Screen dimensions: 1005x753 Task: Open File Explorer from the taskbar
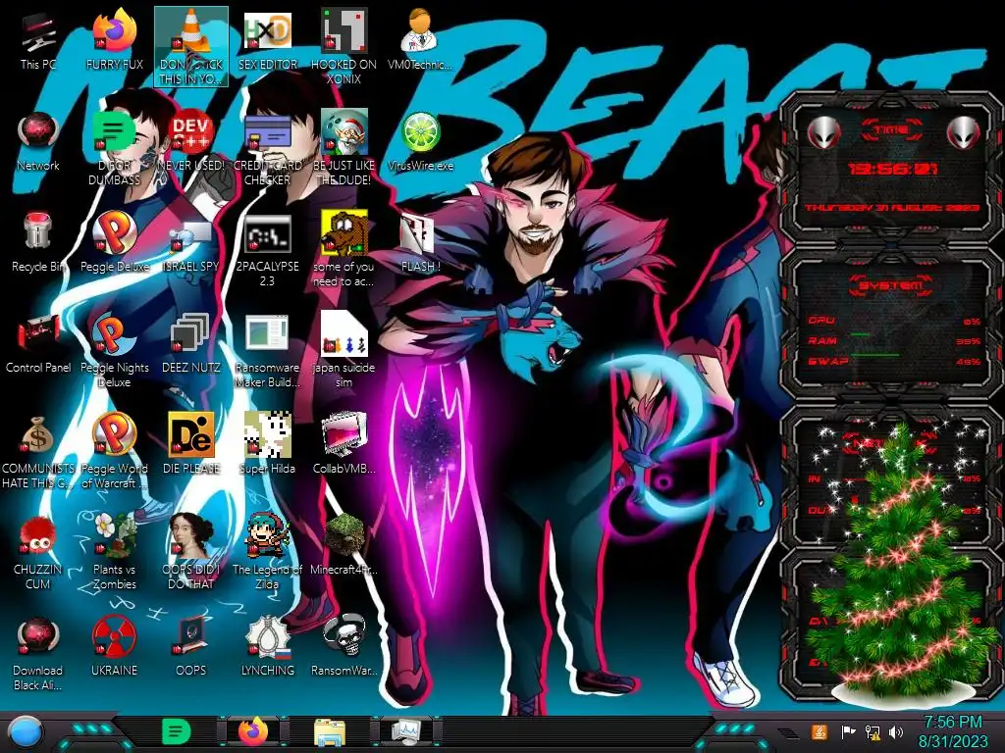coord(330,733)
